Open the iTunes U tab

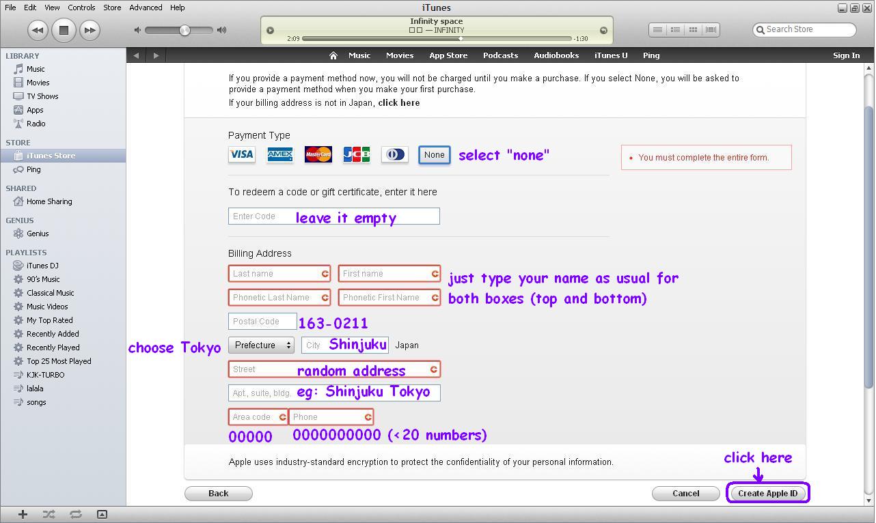coord(611,55)
